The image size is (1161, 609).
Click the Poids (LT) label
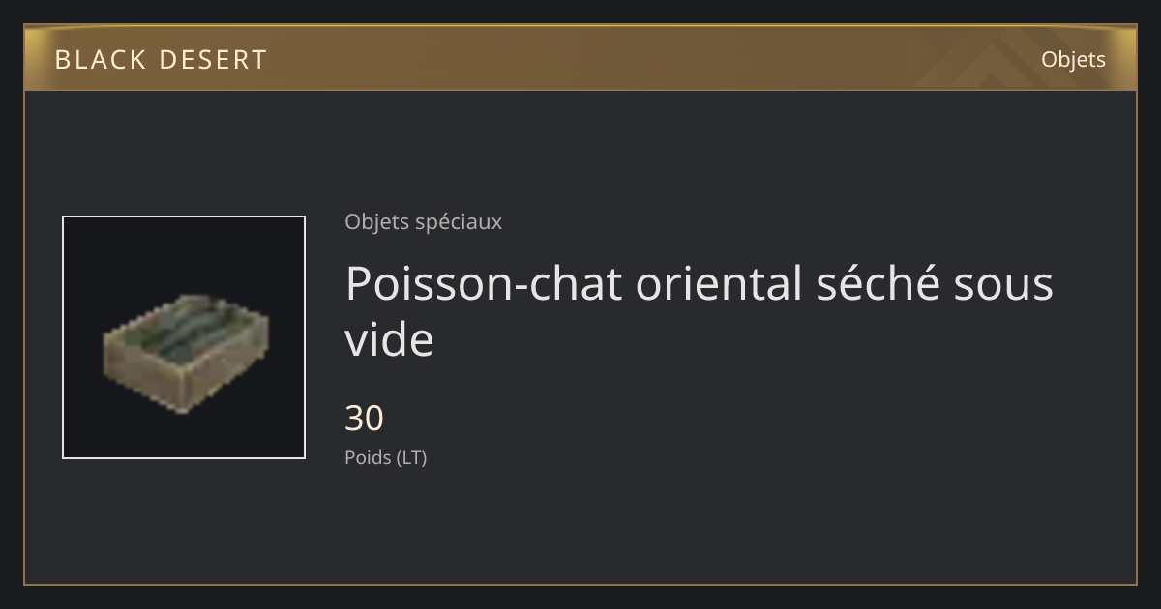[385, 457]
